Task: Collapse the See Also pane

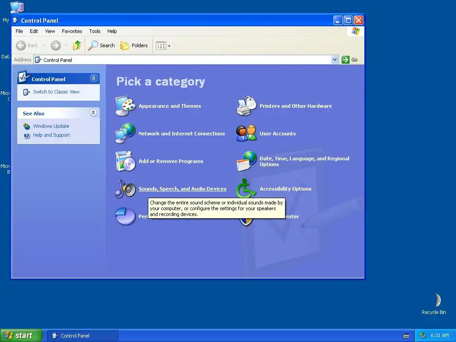Action: pos(94,113)
